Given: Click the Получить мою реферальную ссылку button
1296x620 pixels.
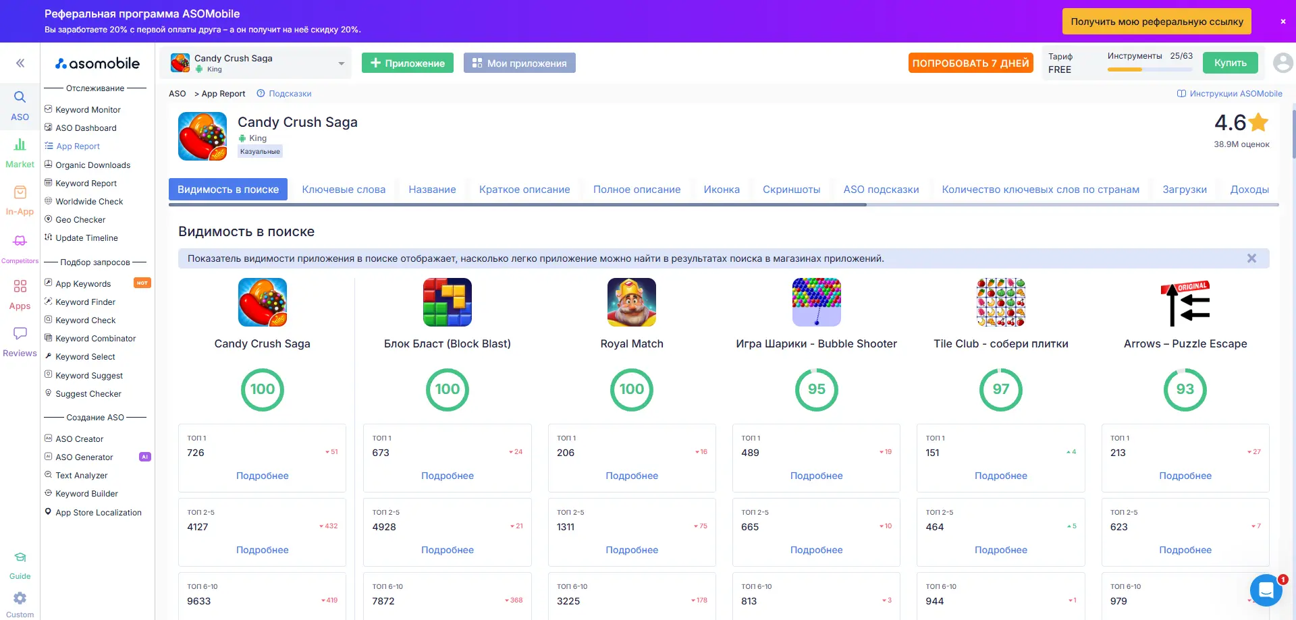Looking at the screenshot, I should pyautogui.click(x=1157, y=22).
